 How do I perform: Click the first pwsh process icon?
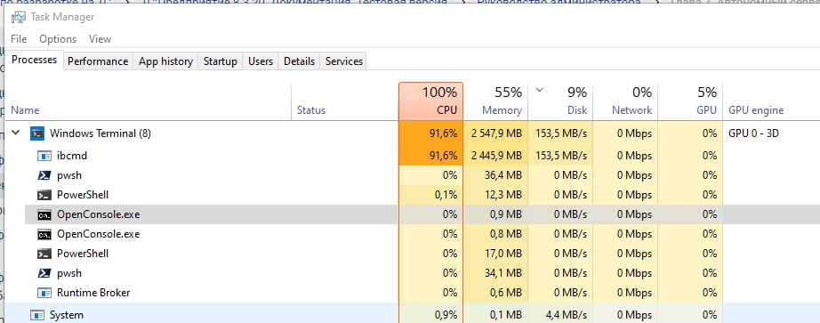(x=44, y=175)
